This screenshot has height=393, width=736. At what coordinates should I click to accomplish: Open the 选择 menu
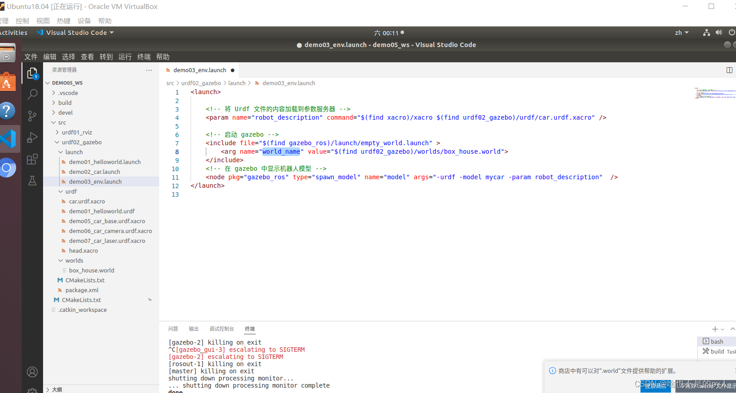point(69,57)
